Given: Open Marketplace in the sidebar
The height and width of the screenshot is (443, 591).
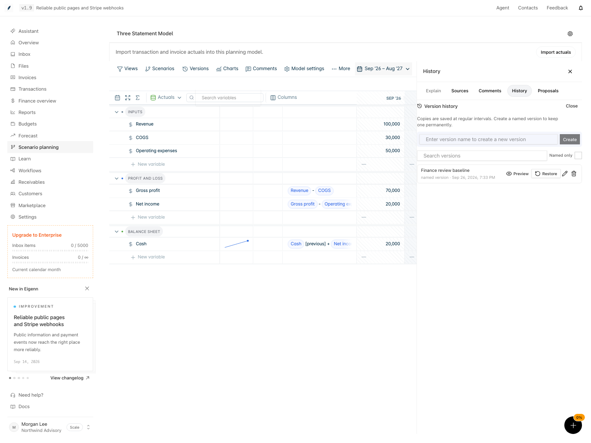Looking at the screenshot, I should [50, 206].
